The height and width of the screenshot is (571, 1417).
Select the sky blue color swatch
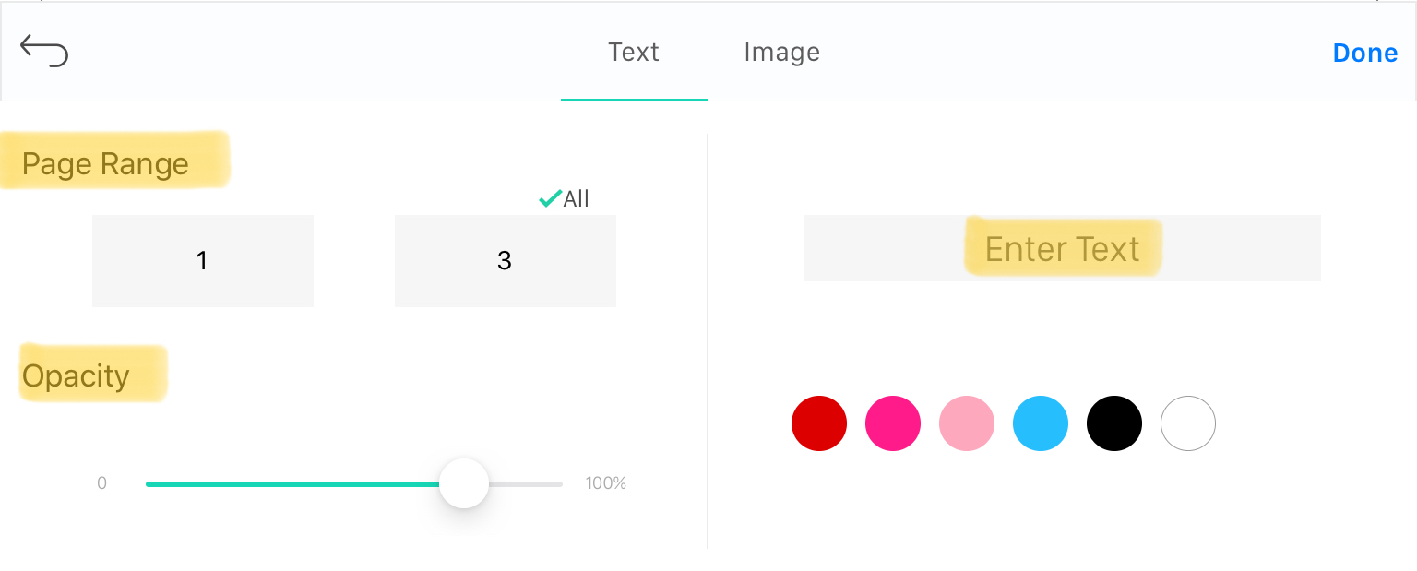point(1041,423)
